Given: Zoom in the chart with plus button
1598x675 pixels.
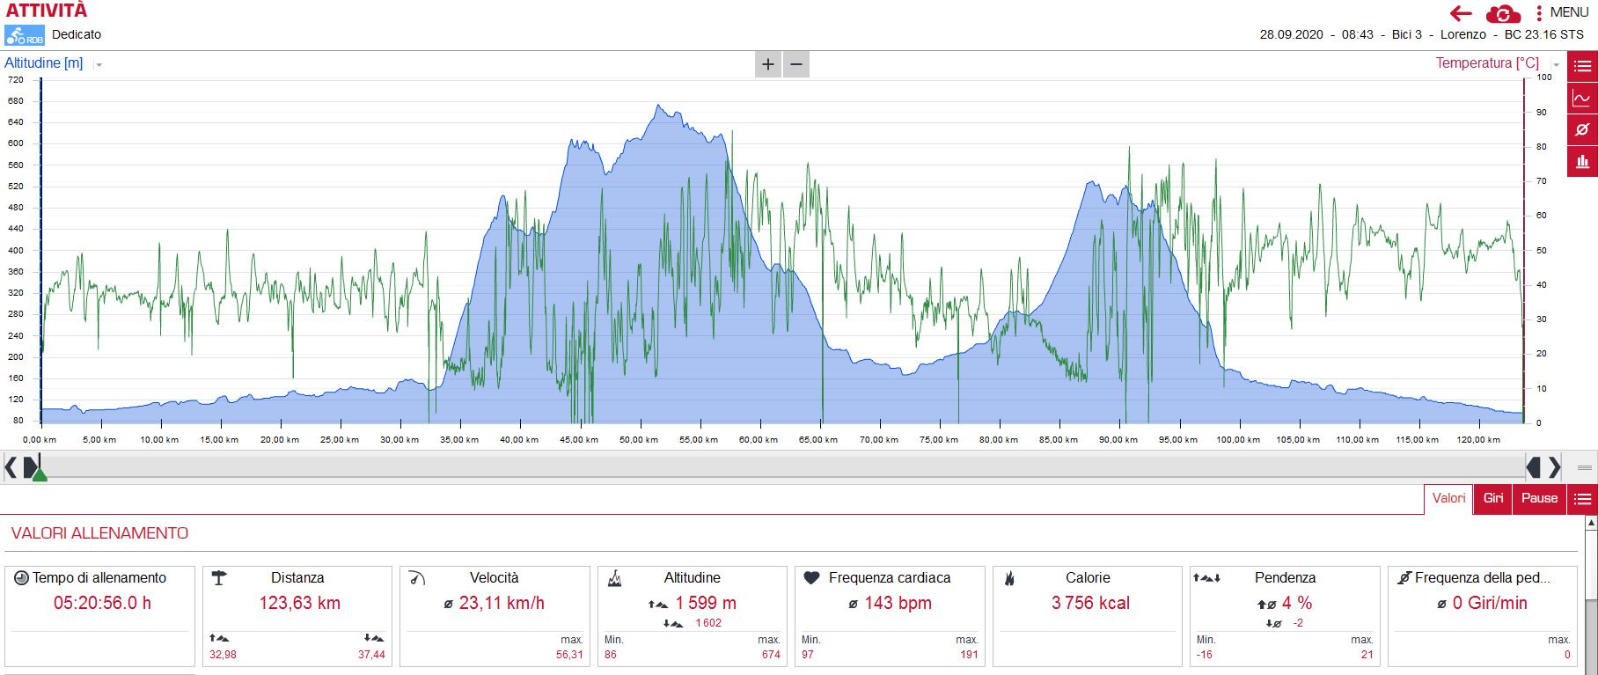Looking at the screenshot, I should coord(768,64).
